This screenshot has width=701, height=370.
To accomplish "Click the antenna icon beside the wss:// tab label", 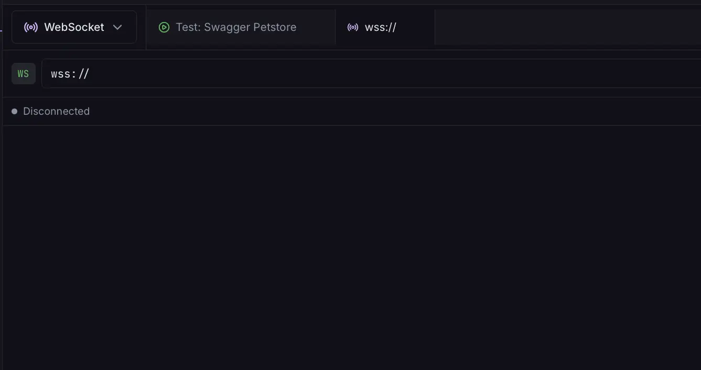I will (x=353, y=27).
